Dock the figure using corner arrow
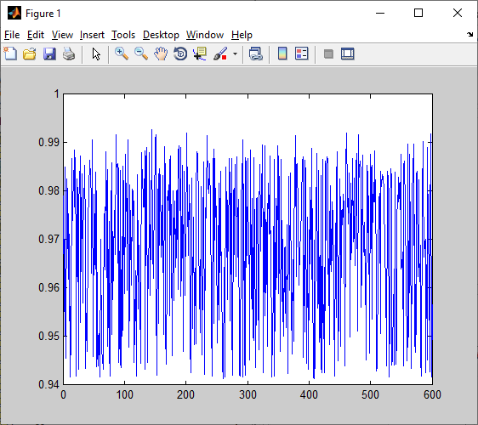Screen dimensions: 478x425 pos(469,35)
